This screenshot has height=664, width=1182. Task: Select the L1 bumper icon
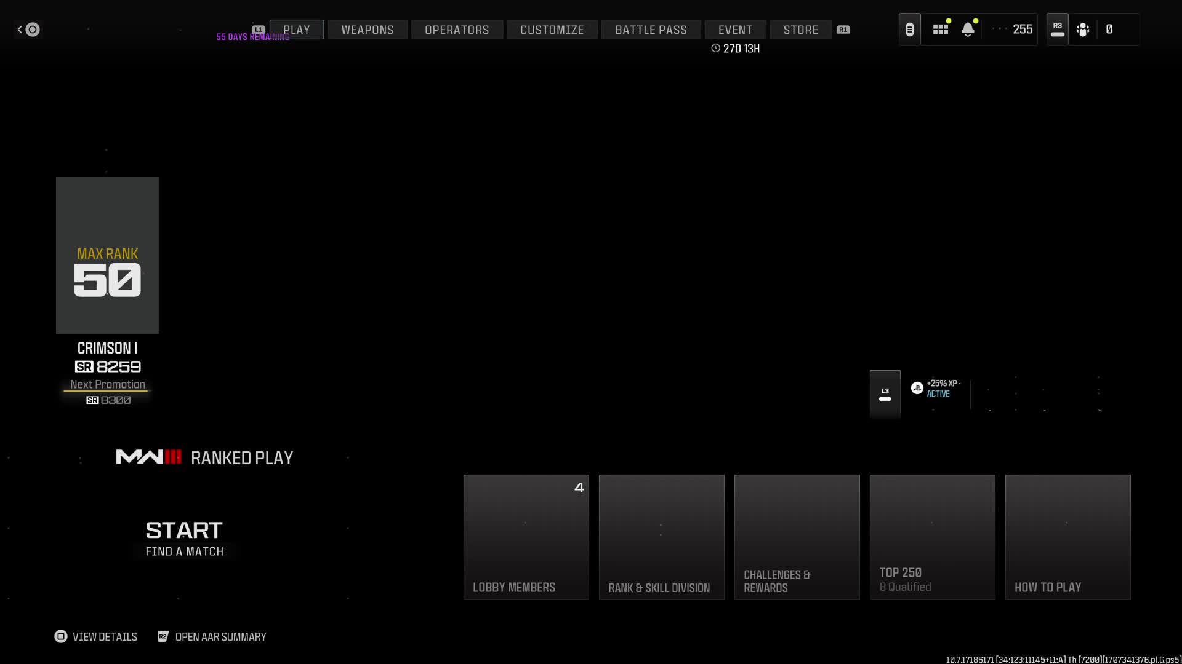click(259, 30)
